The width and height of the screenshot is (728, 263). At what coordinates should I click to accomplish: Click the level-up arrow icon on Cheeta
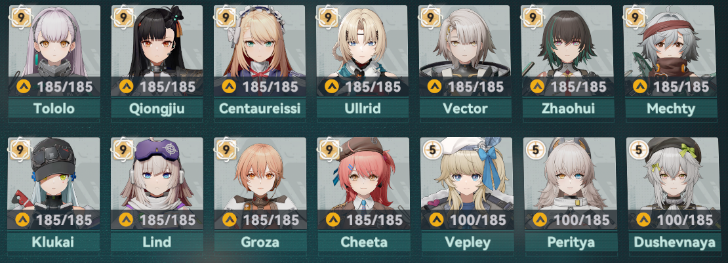[333, 219]
